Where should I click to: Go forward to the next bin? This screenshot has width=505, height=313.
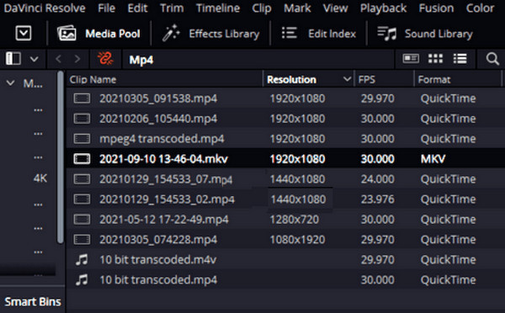(x=77, y=59)
